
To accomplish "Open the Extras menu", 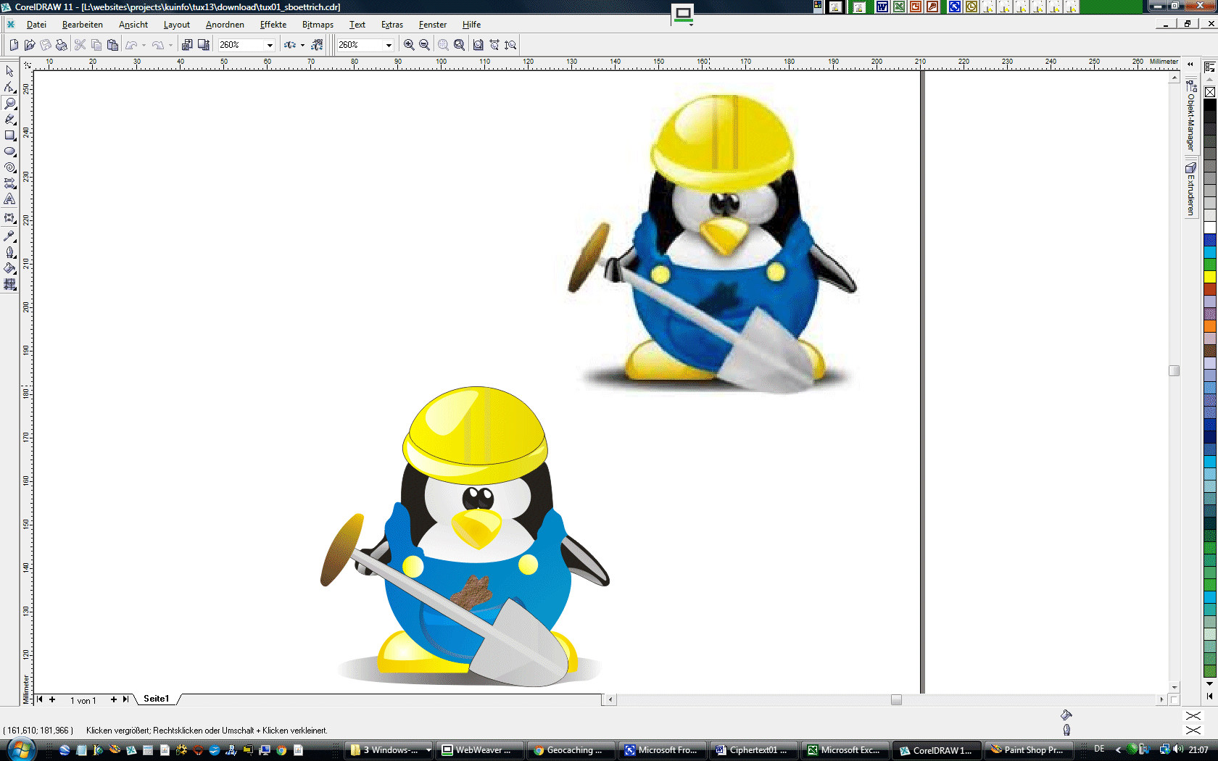I will [392, 25].
